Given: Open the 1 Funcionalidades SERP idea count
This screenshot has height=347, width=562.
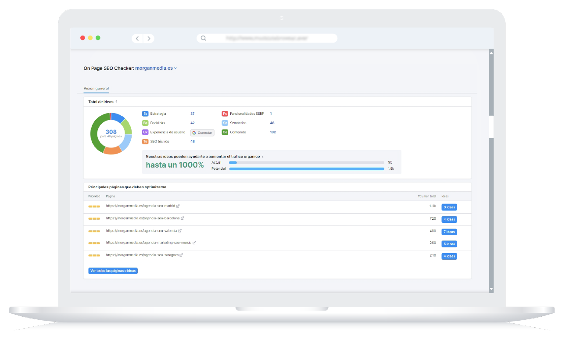Looking at the screenshot, I should point(271,114).
